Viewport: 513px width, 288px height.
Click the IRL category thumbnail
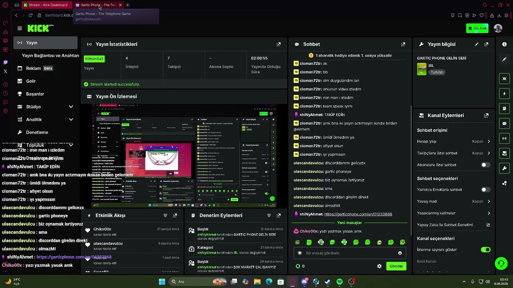(x=422, y=69)
